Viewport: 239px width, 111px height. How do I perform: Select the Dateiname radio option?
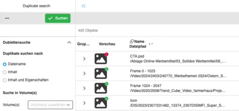click(5, 64)
